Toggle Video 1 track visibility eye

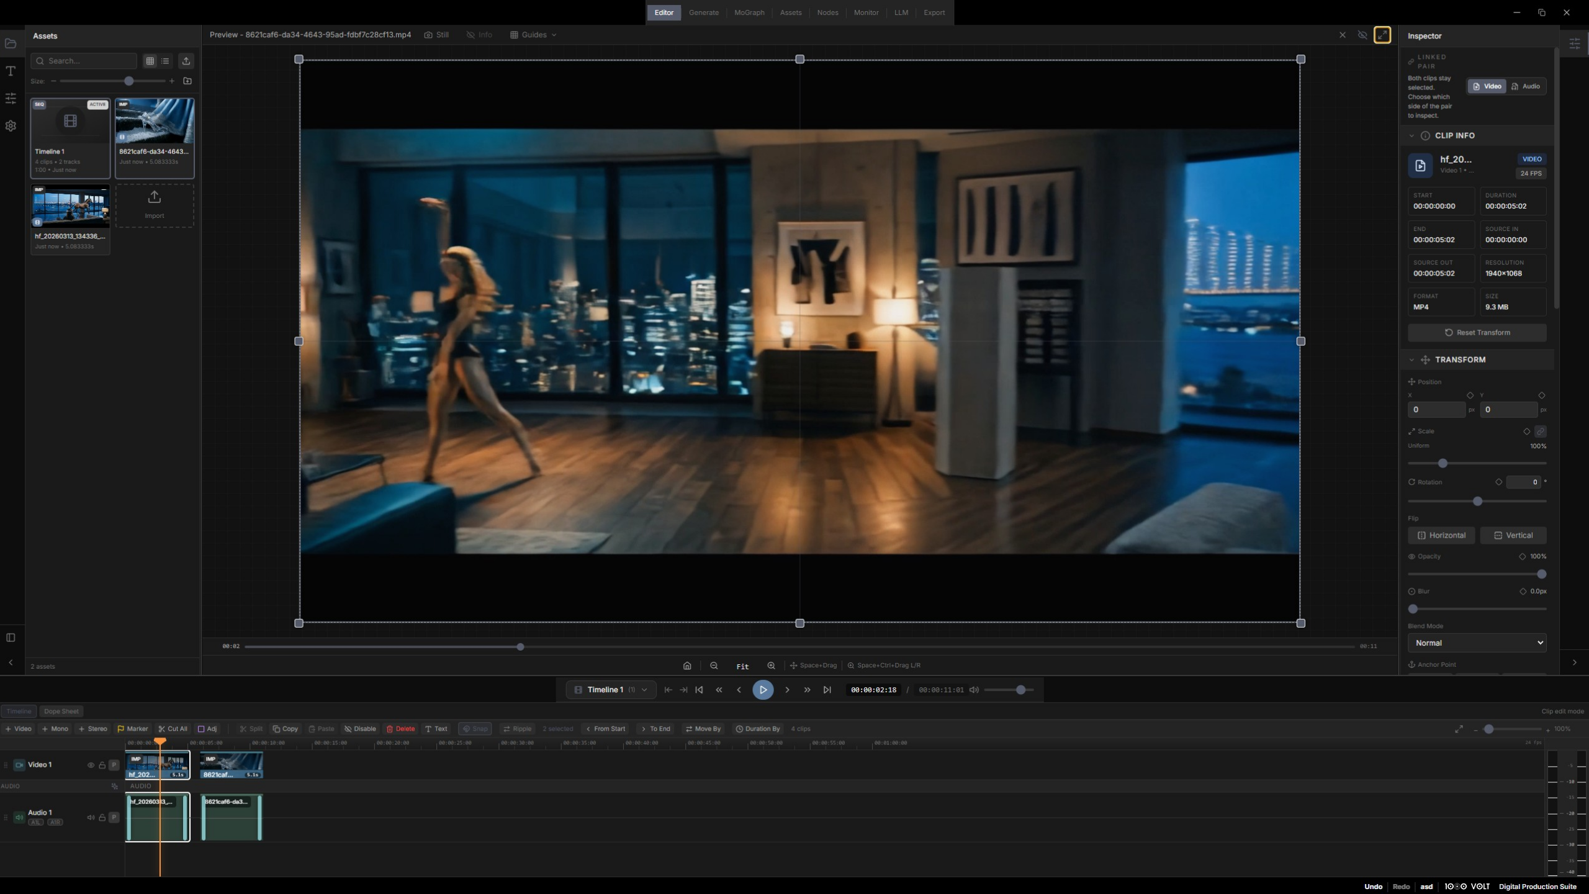[91, 765]
